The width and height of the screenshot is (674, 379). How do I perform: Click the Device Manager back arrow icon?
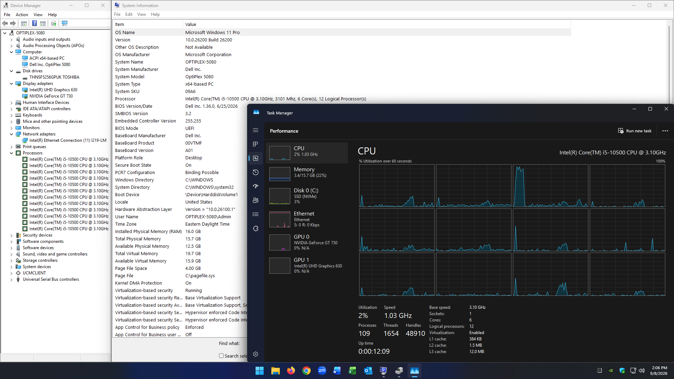click(5, 23)
